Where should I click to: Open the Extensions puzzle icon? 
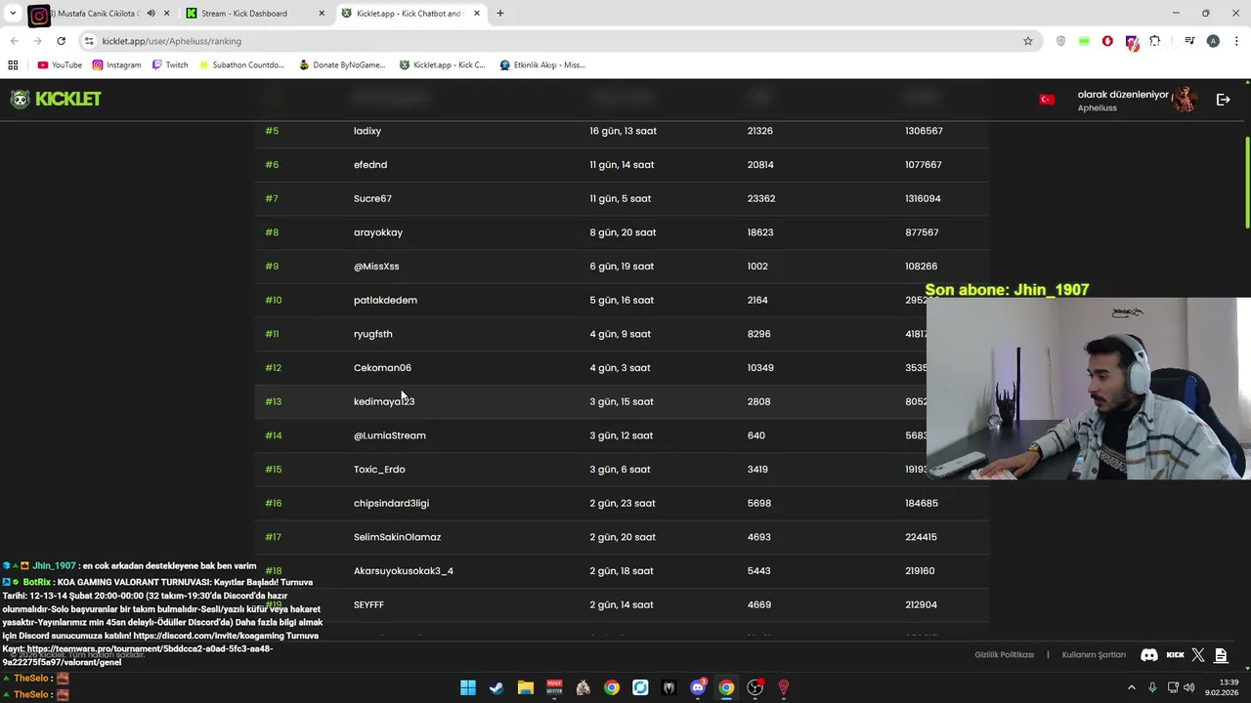[1154, 41]
